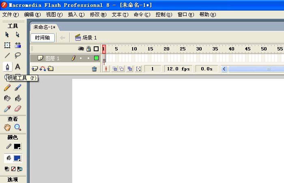
Task: Select the Pencil tool
Action: (7, 88)
